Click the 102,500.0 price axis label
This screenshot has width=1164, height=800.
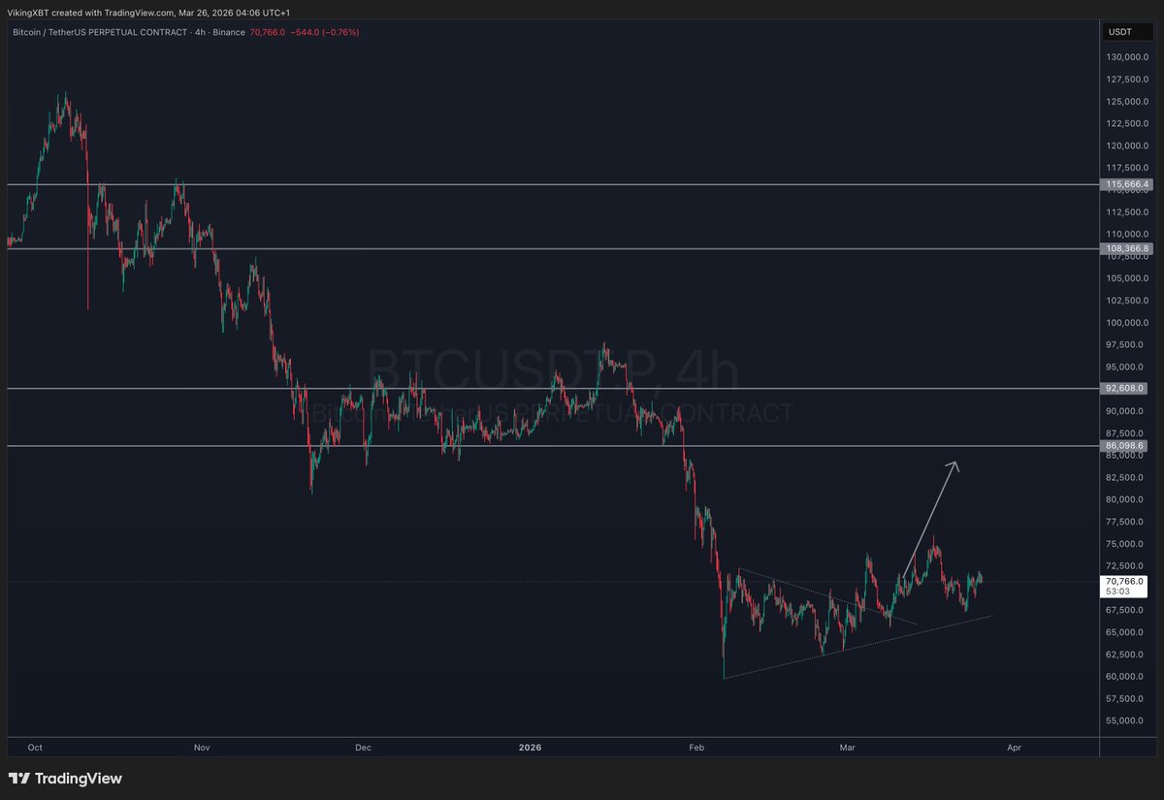tap(1127, 301)
